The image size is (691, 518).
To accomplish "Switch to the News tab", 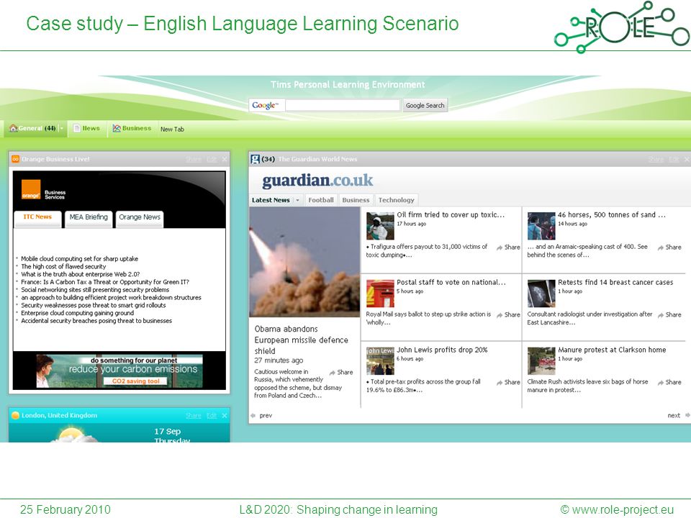I will (x=87, y=128).
